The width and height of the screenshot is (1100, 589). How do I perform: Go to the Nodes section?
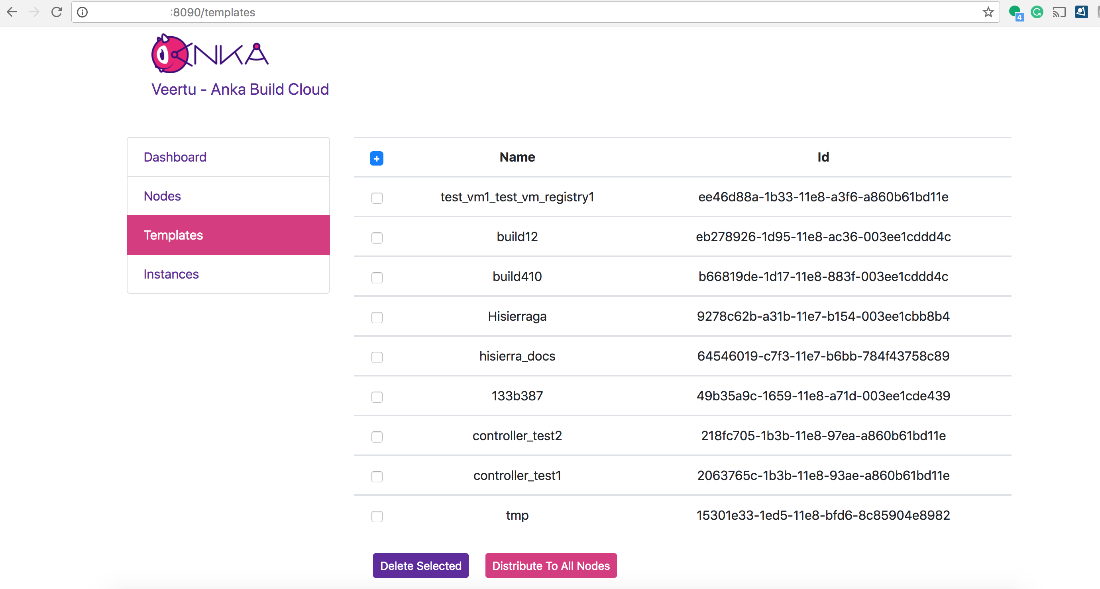[x=162, y=196]
